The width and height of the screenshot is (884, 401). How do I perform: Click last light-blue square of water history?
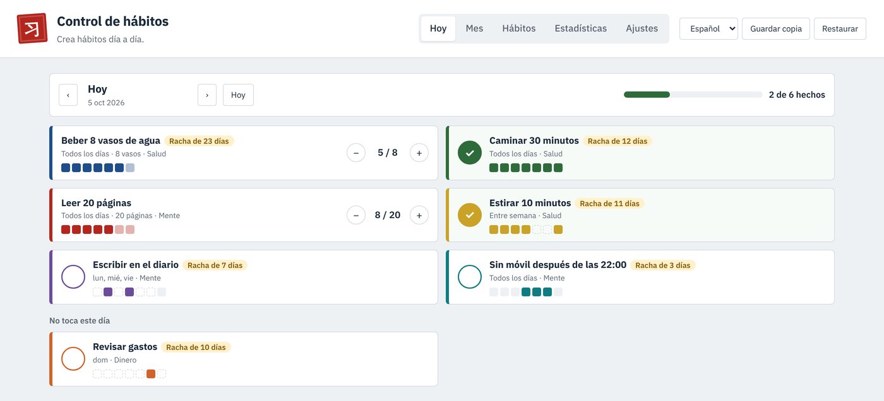(x=130, y=168)
